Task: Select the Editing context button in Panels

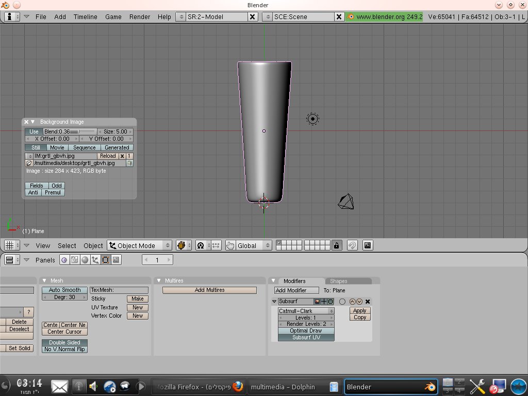Action: [x=105, y=260]
